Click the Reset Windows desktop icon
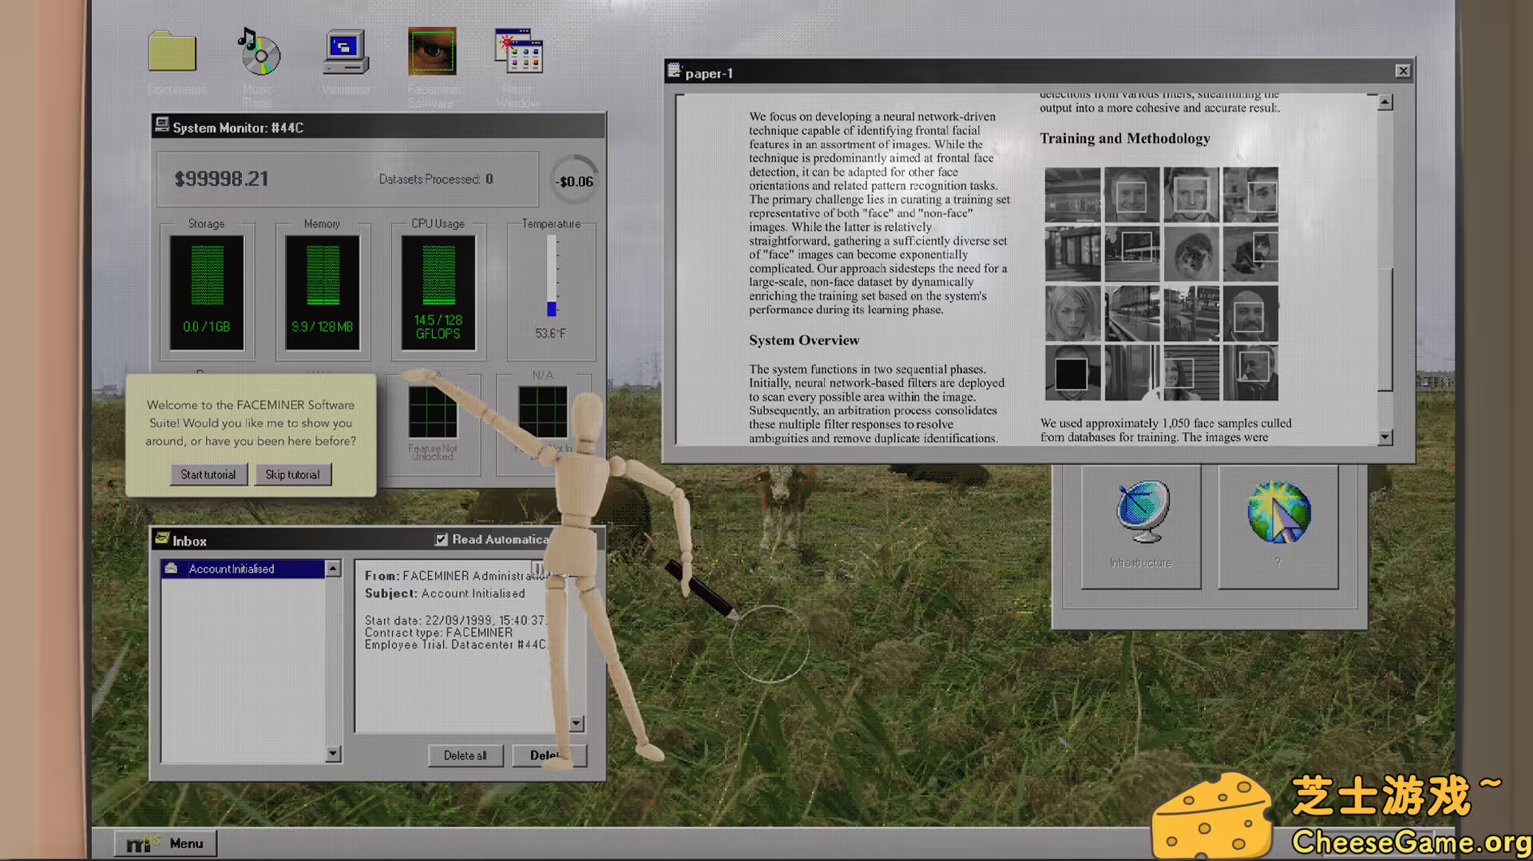This screenshot has height=861, width=1533. pyautogui.click(x=519, y=51)
